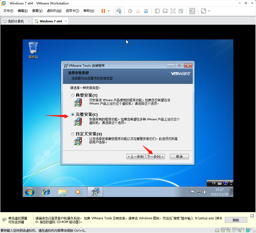Toggle the library sidebar view icon
This screenshot has width=256, height=233.
[x=157, y=11]
